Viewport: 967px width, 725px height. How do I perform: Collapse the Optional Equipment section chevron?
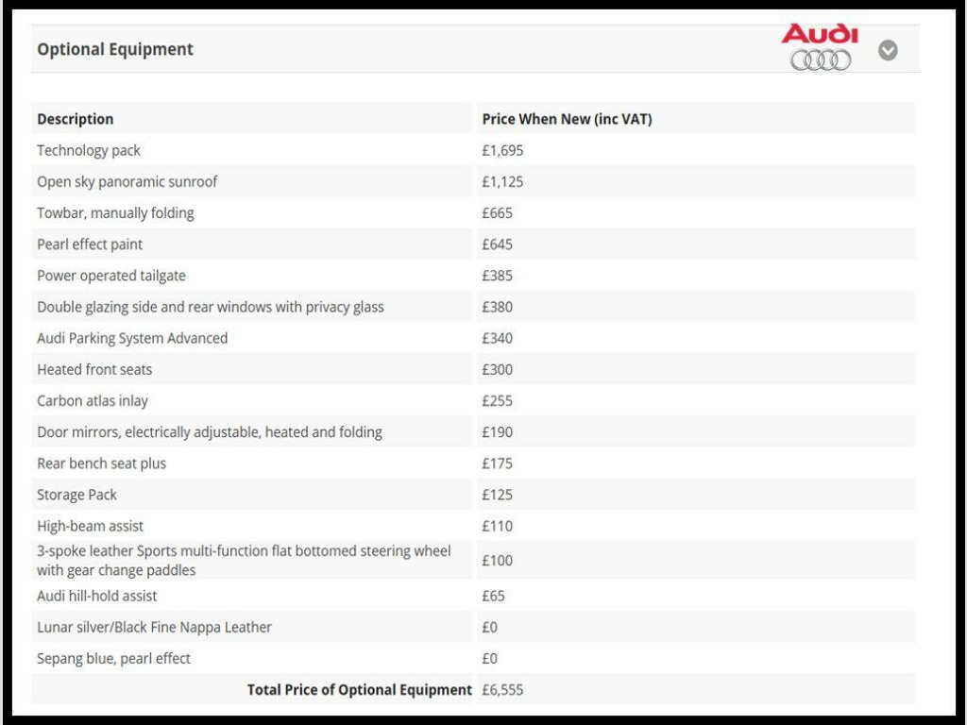888,50
